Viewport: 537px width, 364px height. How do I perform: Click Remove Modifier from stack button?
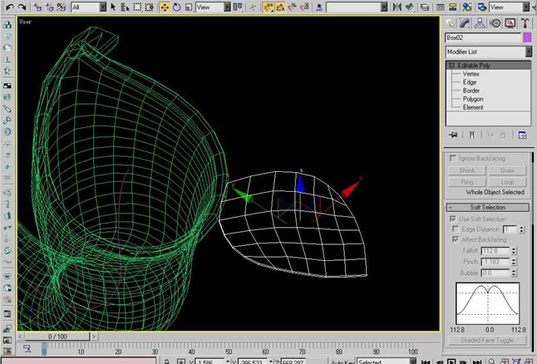tap(503, 135)
